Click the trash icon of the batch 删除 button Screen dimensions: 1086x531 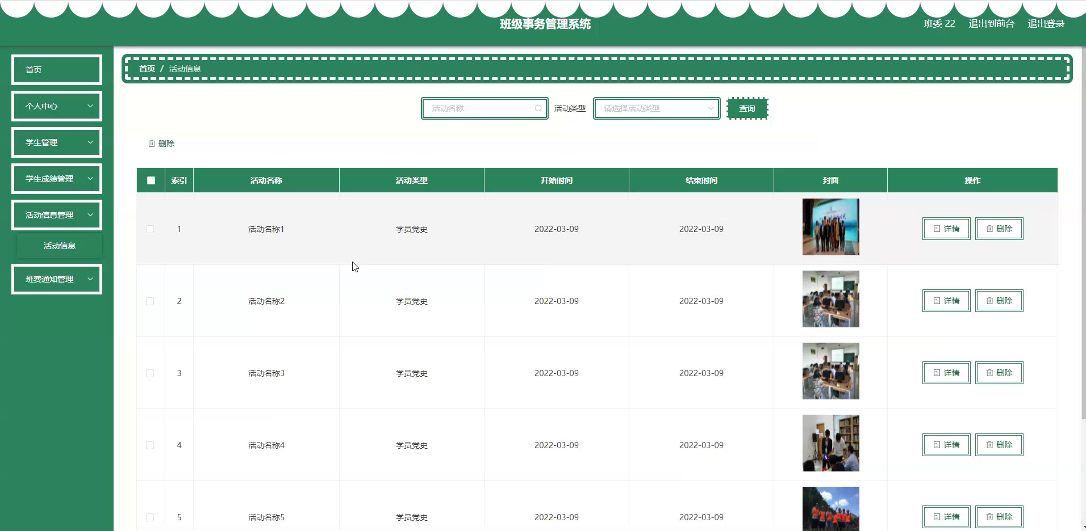click(x=152, y=144)
